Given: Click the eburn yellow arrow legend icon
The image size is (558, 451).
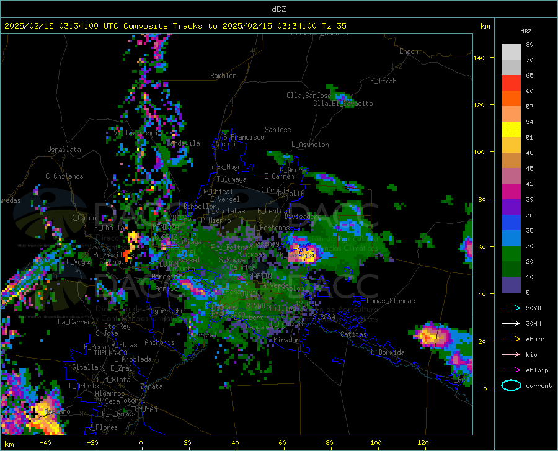Looking at the screenshot, I should [x=511, y=339].
